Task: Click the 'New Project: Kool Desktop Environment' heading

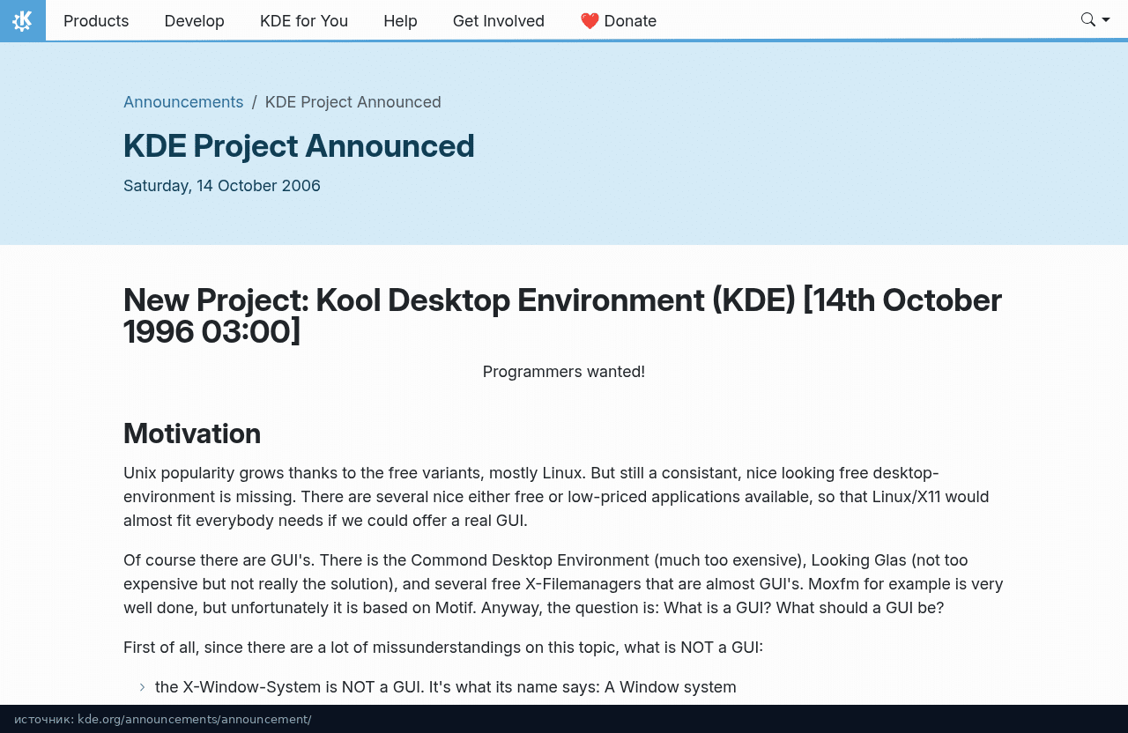Action: [564, 315]
